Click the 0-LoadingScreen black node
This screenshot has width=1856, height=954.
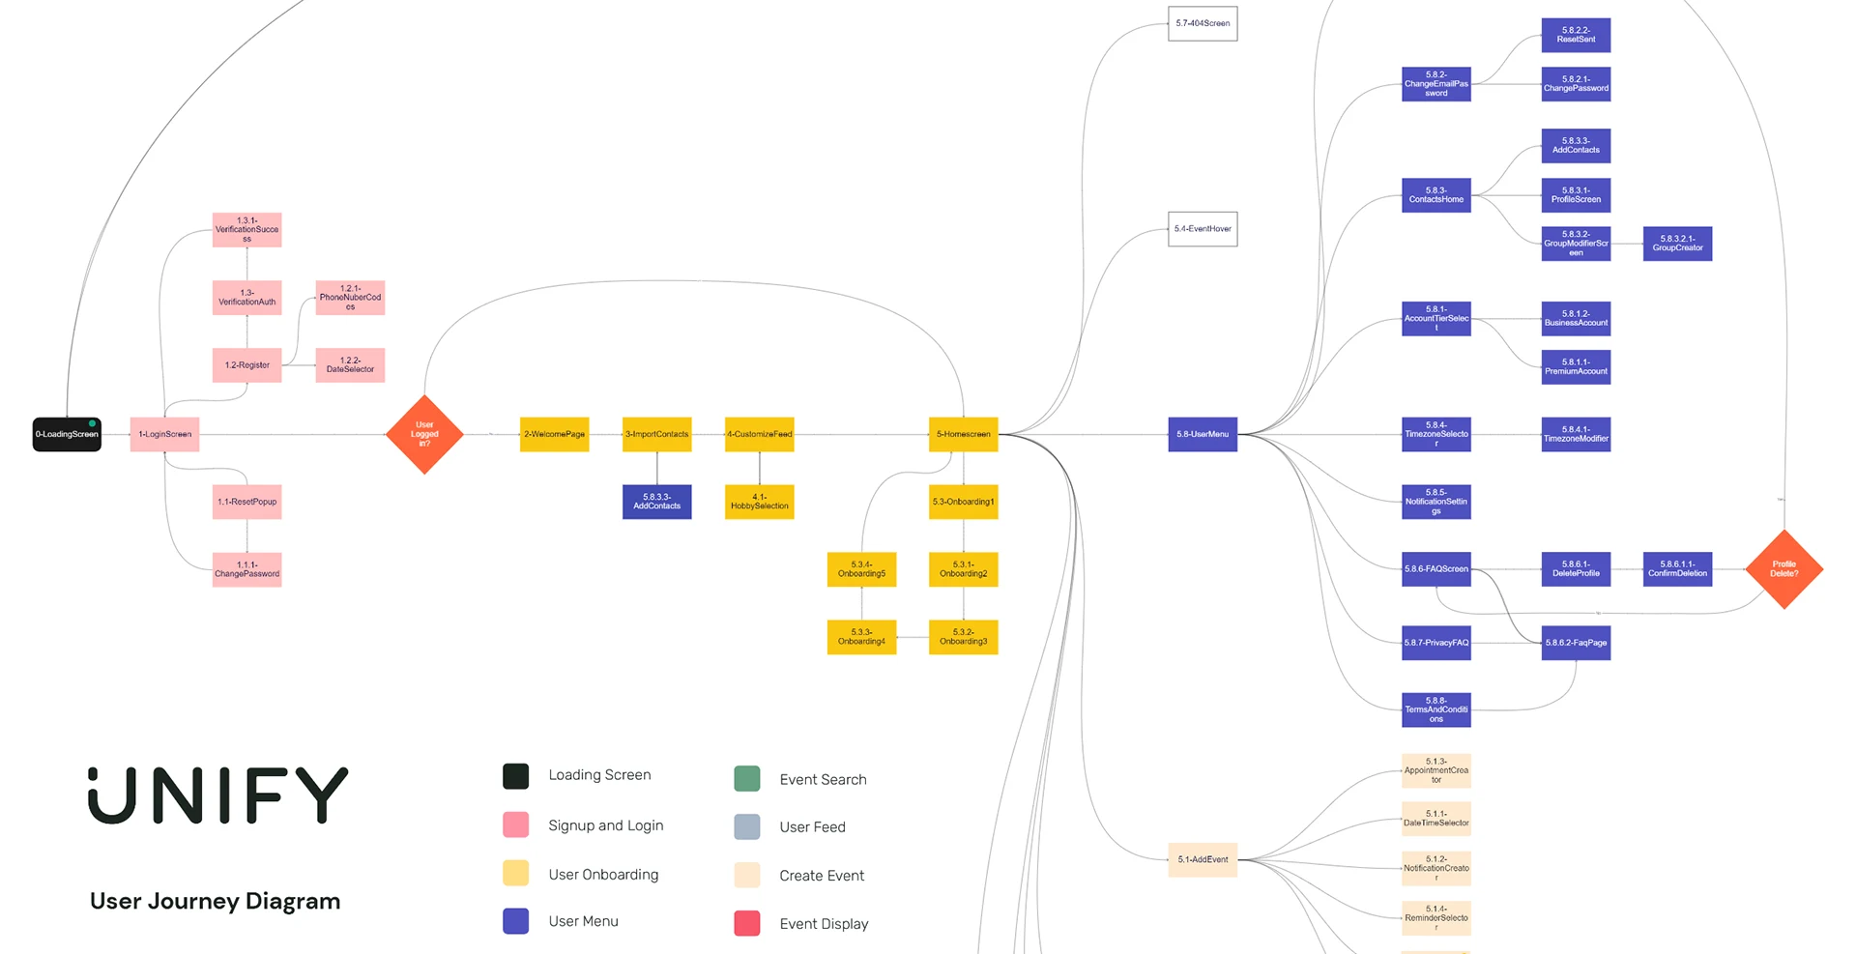[x=67, y=434]
